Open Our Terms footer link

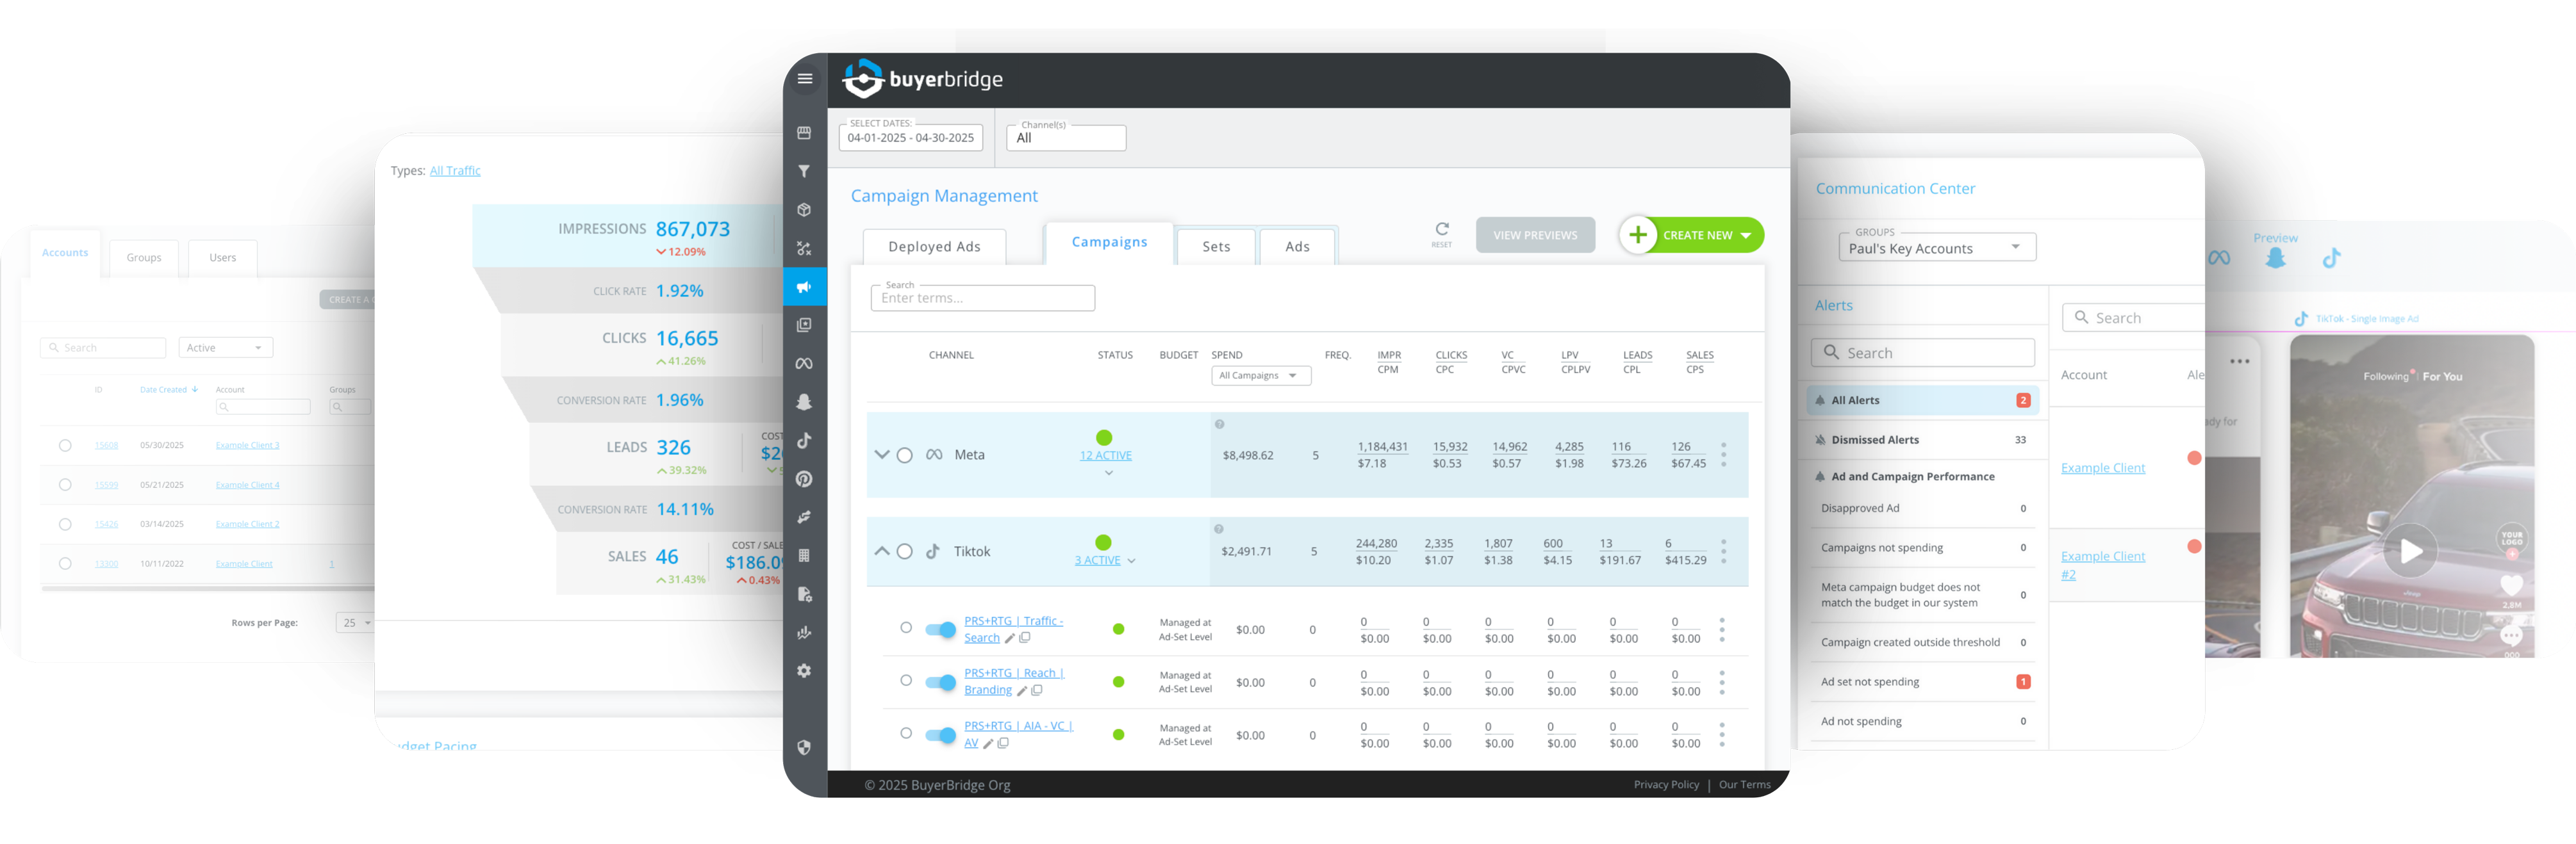pyautogui.click(x=1744, y=784)
